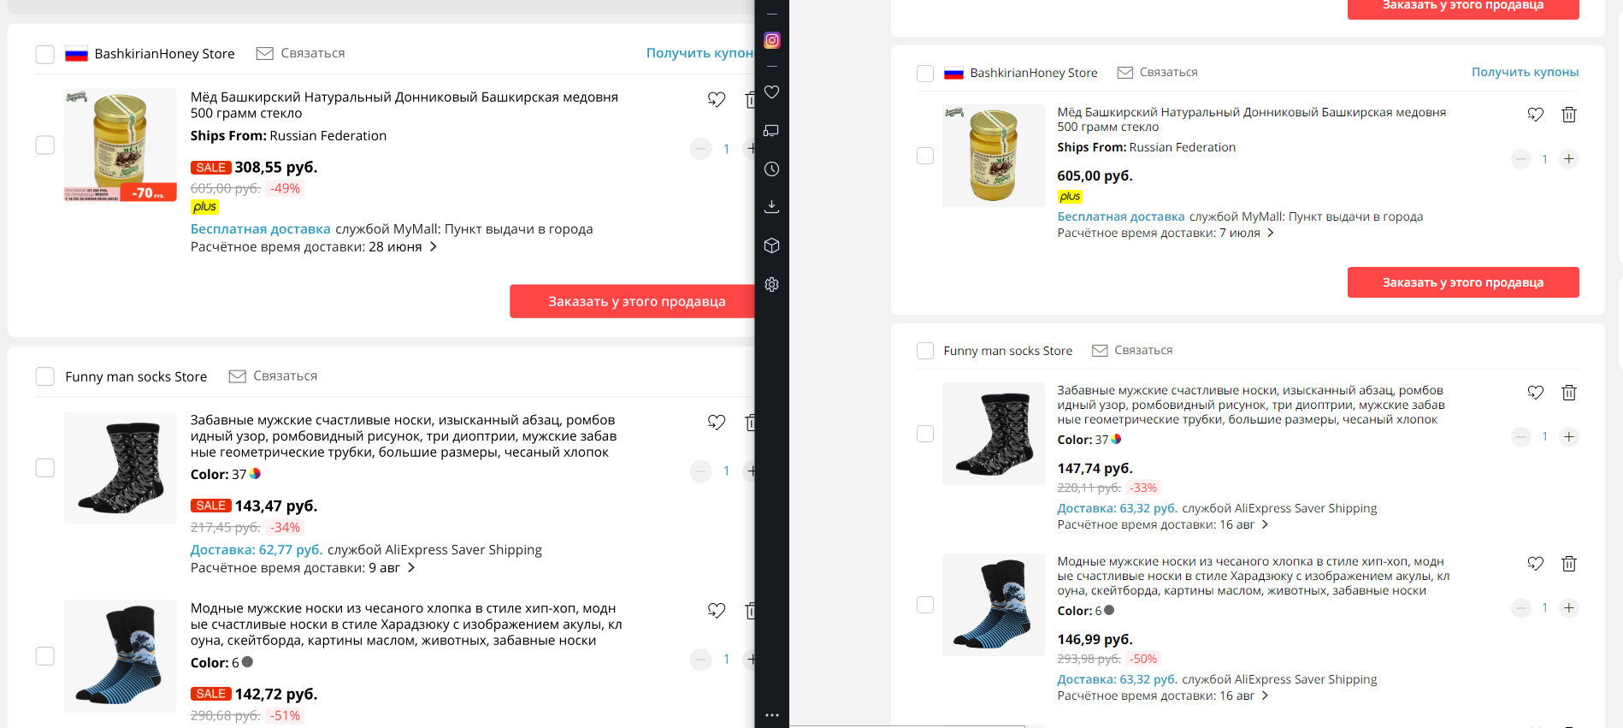Decrease Color 6 wave socks quantity, right window
This screenshot has height=728, width=1623.
click(x=1521, y=608)
